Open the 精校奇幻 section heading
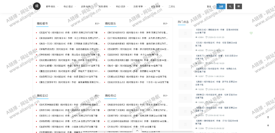Screen dimensions: 275x133 (111, 96)
